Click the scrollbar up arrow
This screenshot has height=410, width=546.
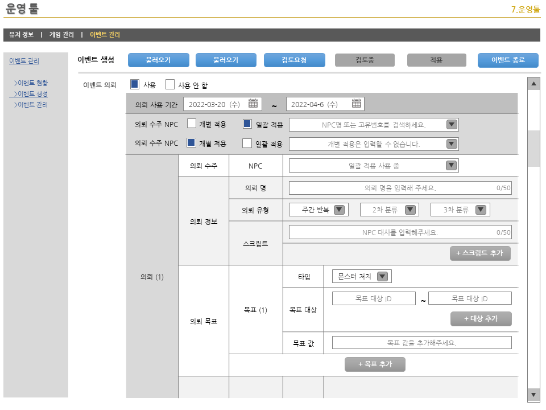coord(533,84)
